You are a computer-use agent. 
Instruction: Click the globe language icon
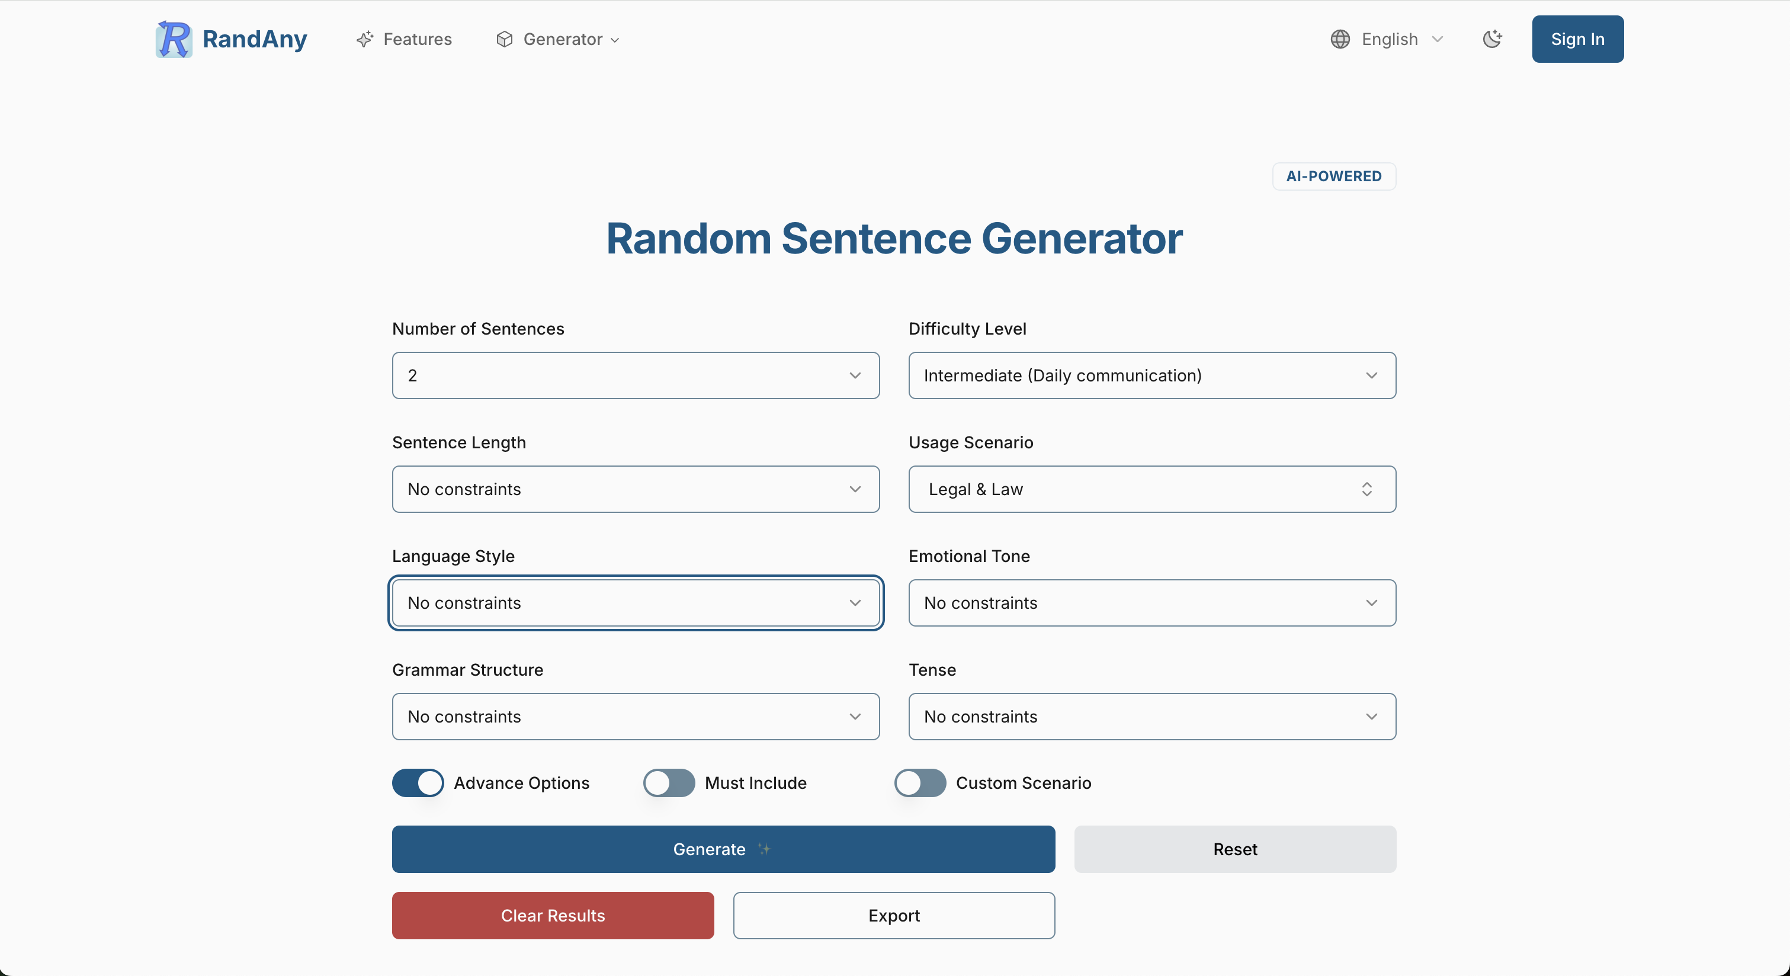(1340, 39)
